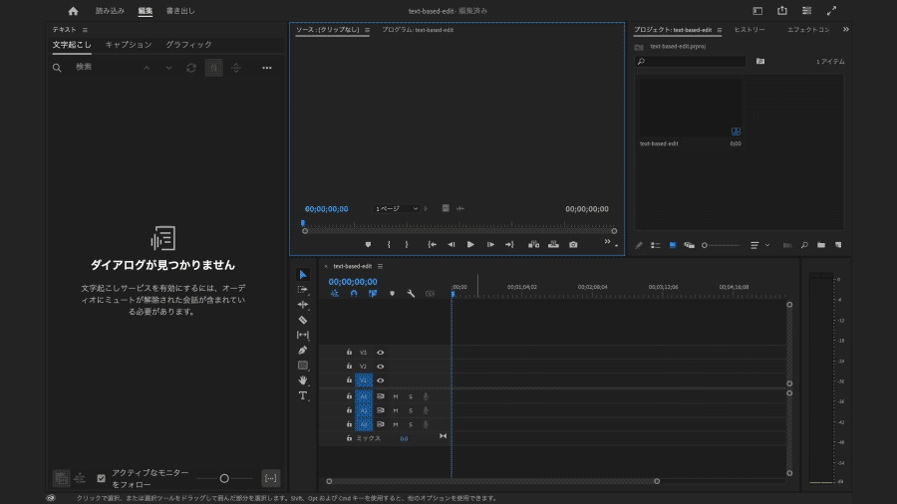Step back one frame
897x504 pixels.
[451, 245]
